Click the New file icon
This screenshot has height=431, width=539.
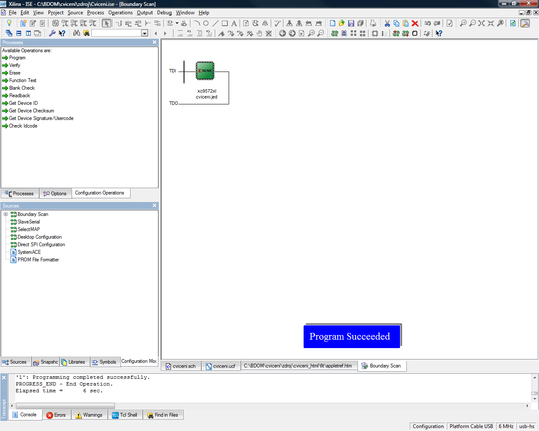tap(332, 23)
